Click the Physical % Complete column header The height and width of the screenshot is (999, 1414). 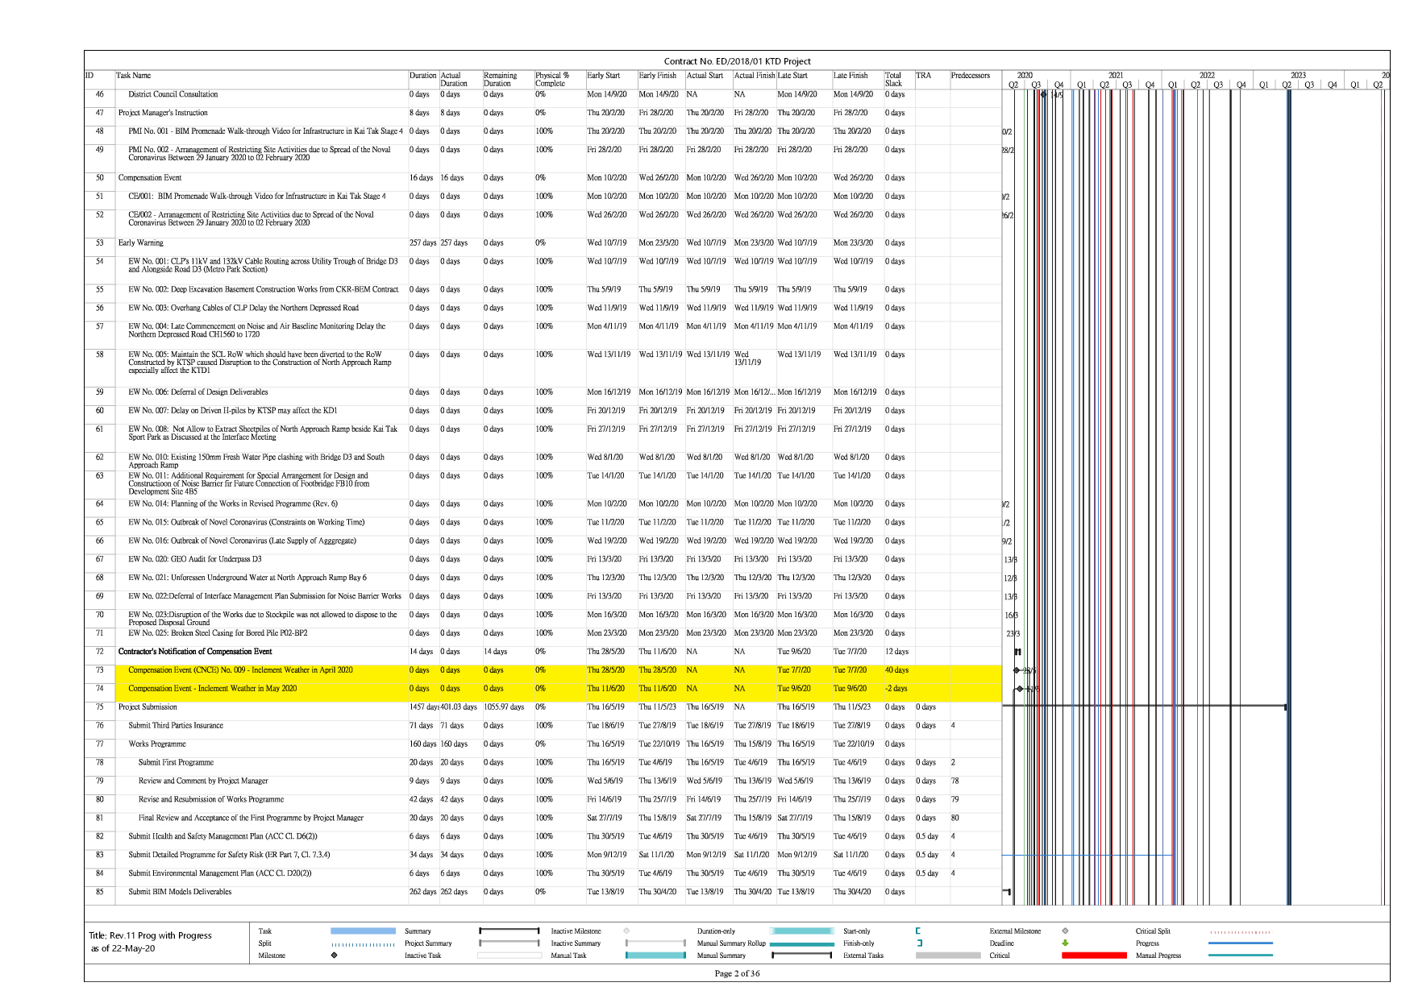point(552,79)
